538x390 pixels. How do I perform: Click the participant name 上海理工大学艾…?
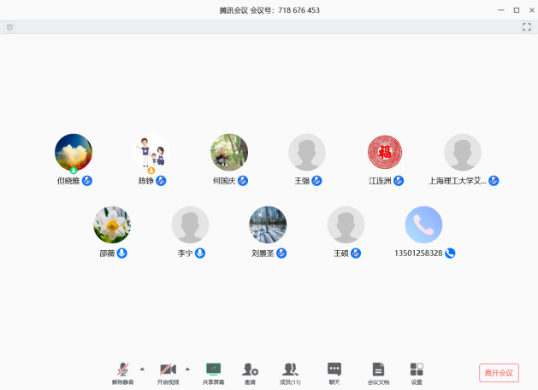pyautogui.click(x=457, y=181)
